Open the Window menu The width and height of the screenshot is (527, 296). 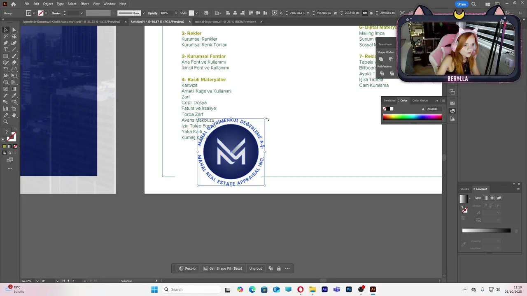click(x=109, y=4)
